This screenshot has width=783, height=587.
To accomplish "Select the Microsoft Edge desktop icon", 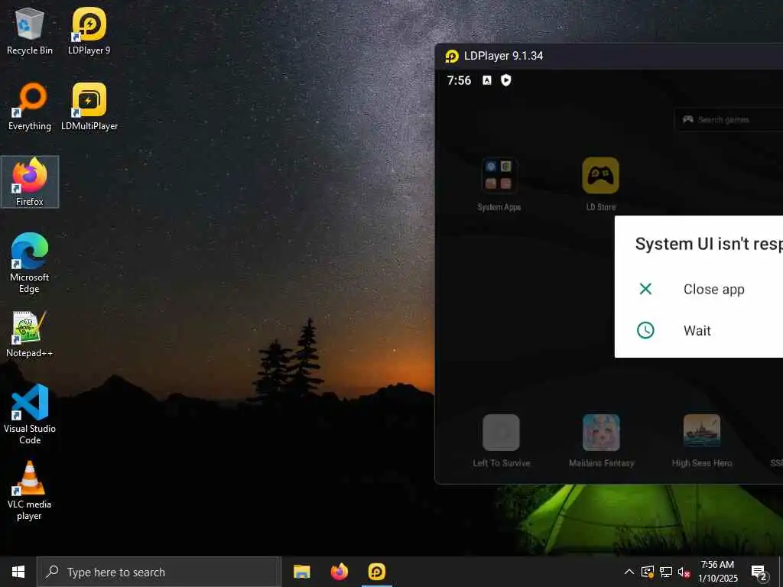I will pos(30,263).
